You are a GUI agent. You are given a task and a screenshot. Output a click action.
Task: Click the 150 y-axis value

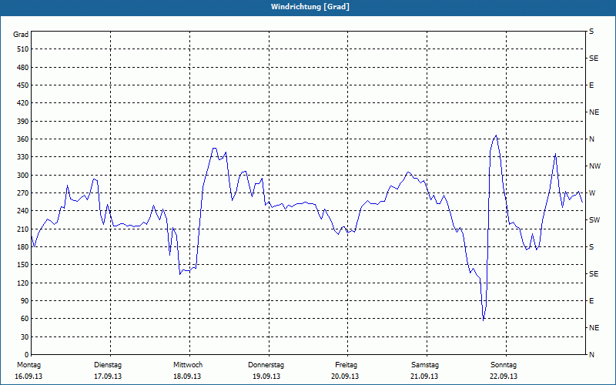coord(23,265)
